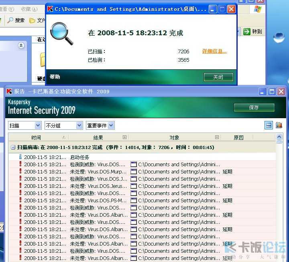This screenshot has height=262, width=289.
Task: Click the magnifier icon in scan dialog
Action: (x=61, y=34)
